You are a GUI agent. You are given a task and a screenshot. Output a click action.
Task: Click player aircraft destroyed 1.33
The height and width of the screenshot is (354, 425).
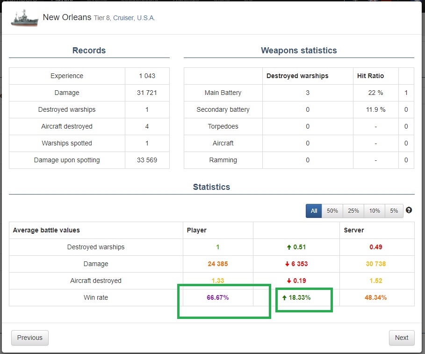coord(218,281)
